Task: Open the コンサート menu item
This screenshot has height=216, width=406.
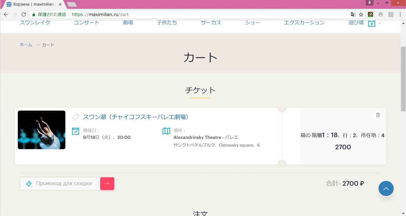Action: [86, 23]
